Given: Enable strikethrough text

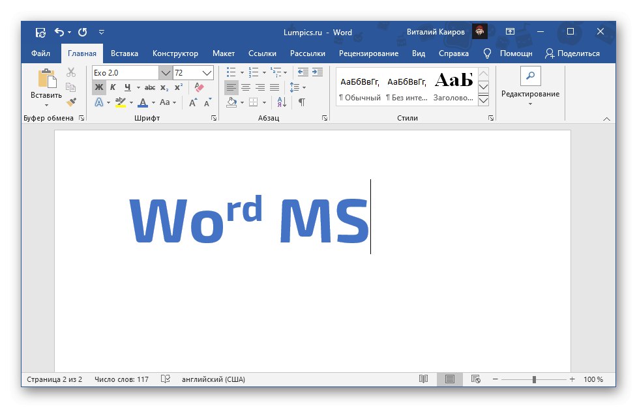Looking at the screenshot, I should click(150, 87).
